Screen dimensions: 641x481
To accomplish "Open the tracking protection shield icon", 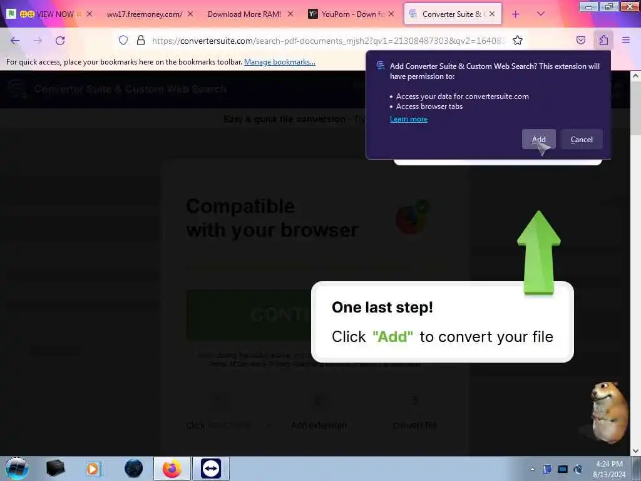I will point(123,40).
